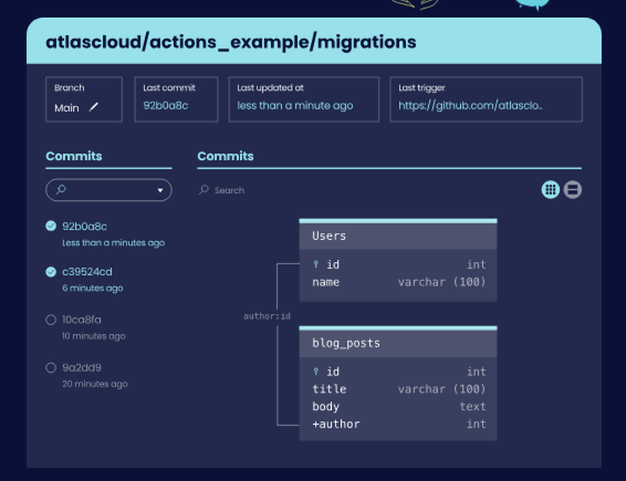This screenshot has height=481, width=626.
Task: Click commit 92b0a8c in the commits list
Action: point(85,227)
